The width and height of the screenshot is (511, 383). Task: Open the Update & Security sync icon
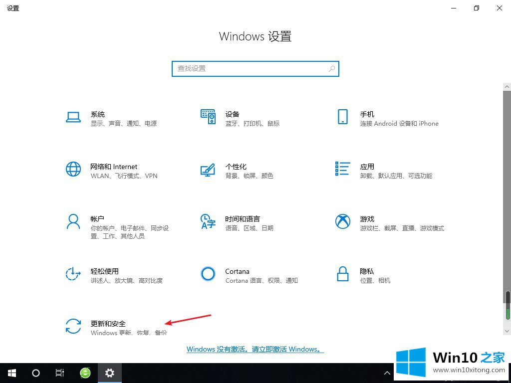pyautogui.click(x=73, y=326)
